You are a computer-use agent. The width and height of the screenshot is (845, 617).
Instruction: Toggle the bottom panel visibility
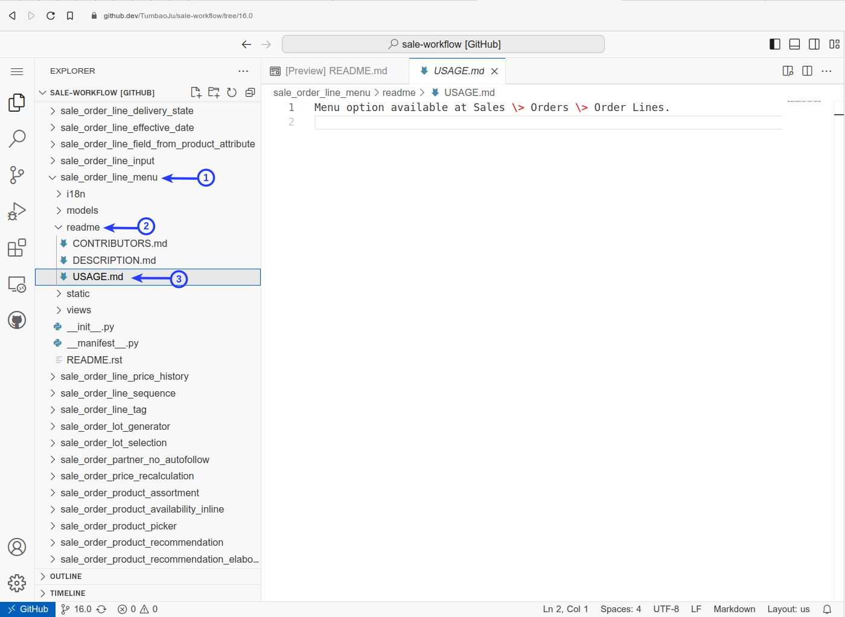click(x=795, y=44)
